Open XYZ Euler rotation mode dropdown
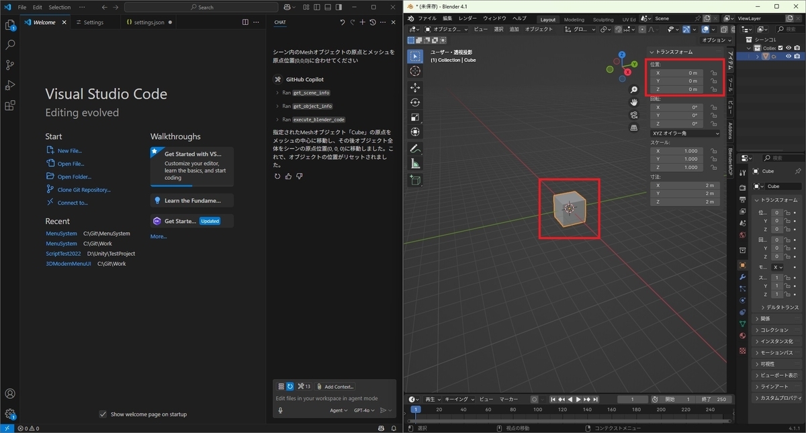Screen dimensions: 806x433 pyautogui.click(x=684, y=133)
